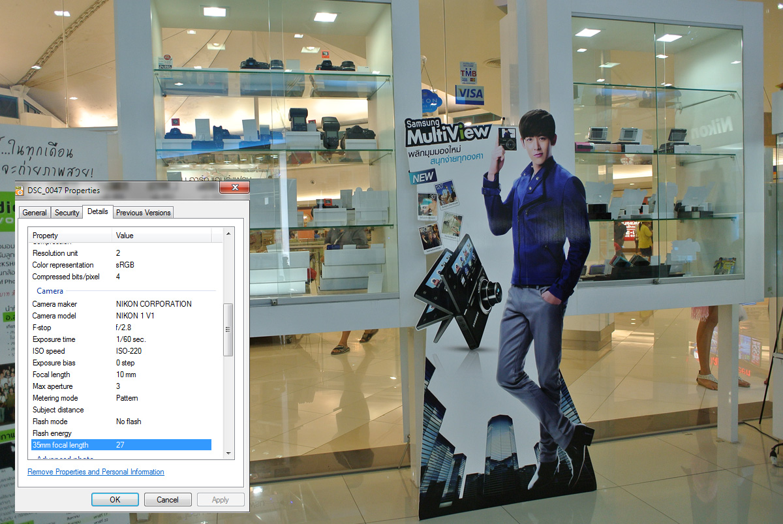The image size is (783, 524).
Task: Click the vertical scrollbar thumb in Details list
Action: tap(228, 330)
